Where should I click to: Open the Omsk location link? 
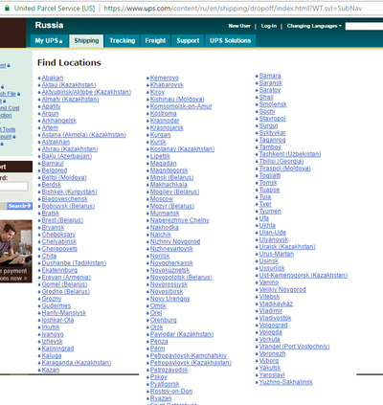pos(158,305)
